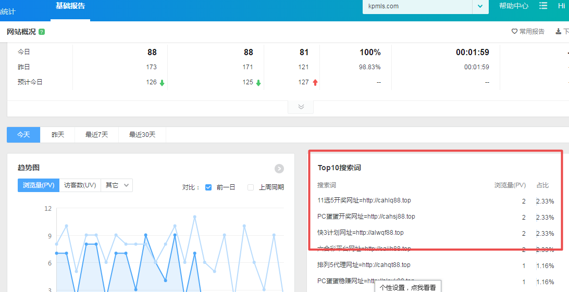Screen dimensions: 569x292
Task: Uncheck the 前一日 comparison checkbox
Action: pyautogui.click(x=208, y=187)
